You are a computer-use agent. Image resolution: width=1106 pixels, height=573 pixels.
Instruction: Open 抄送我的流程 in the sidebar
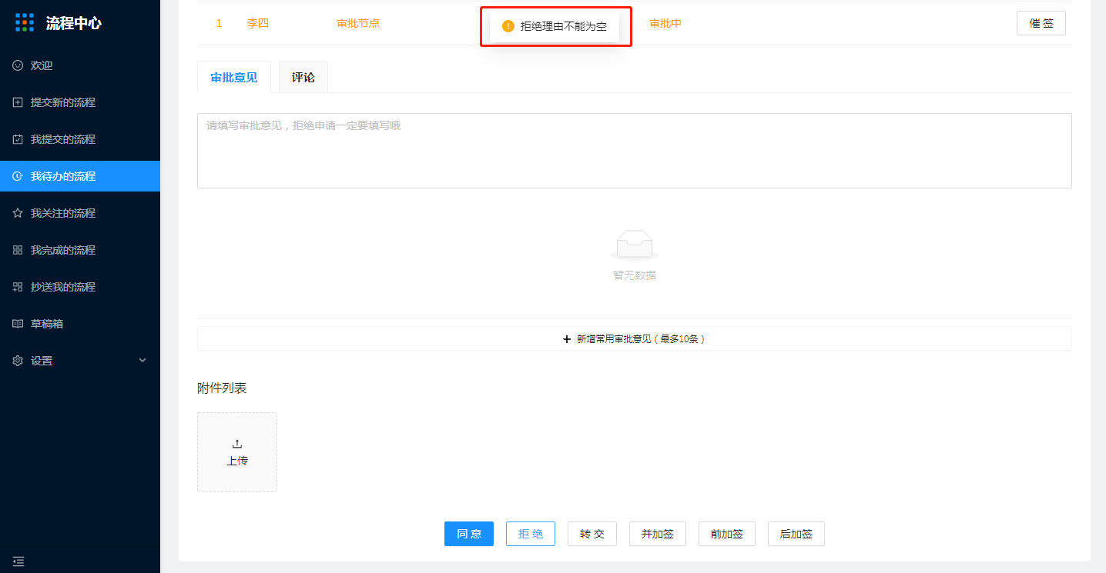(80, 287)
